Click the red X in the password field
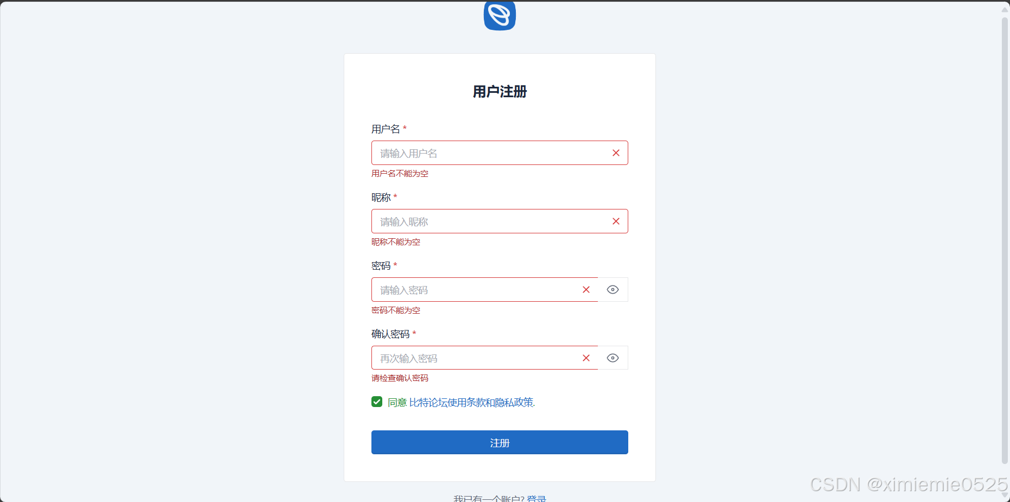The image size is (1010, 502). 586,290
